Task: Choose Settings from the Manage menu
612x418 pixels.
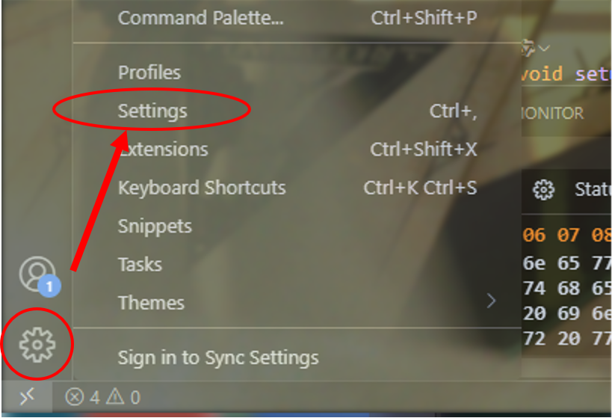Action: (x=152, y=111)
